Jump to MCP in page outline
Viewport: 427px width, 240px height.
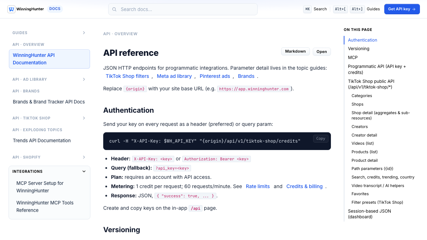[x=353, y=57]
